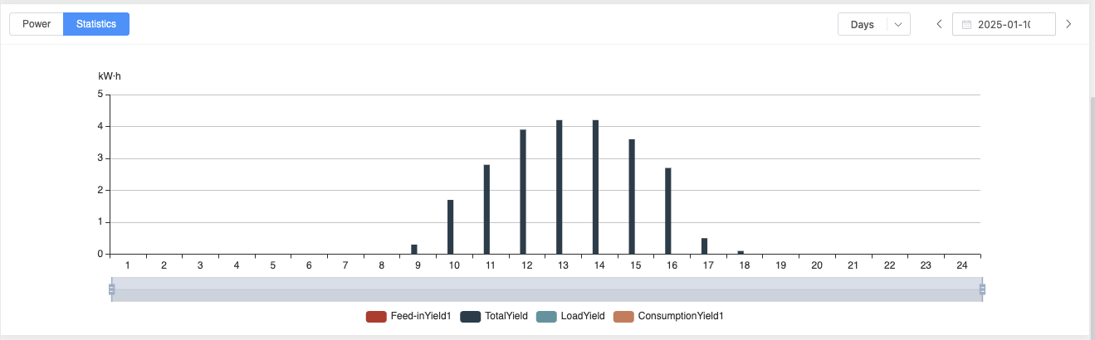
Task: Select the Statistics tab
Action: pos(96,24)
